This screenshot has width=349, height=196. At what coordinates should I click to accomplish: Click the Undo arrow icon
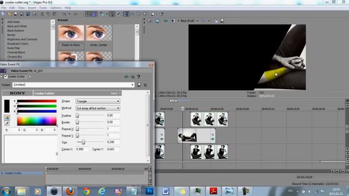tap(64, 14)
